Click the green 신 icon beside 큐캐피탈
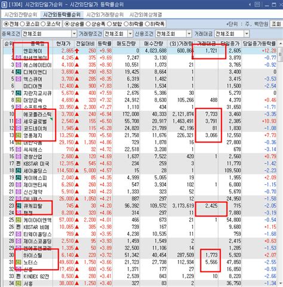Viewport: 283px width, 287px height. [19, 206]
